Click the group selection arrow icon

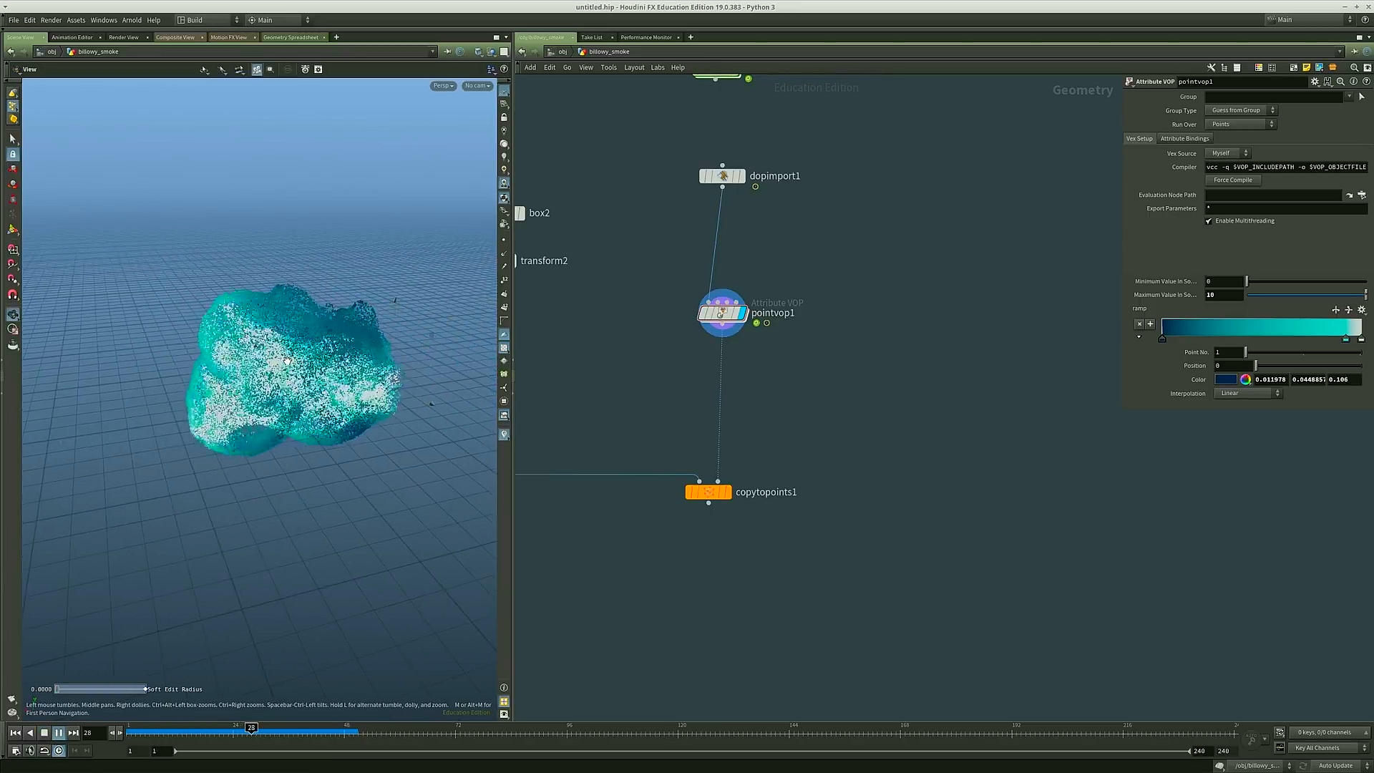click(1361, 97)
